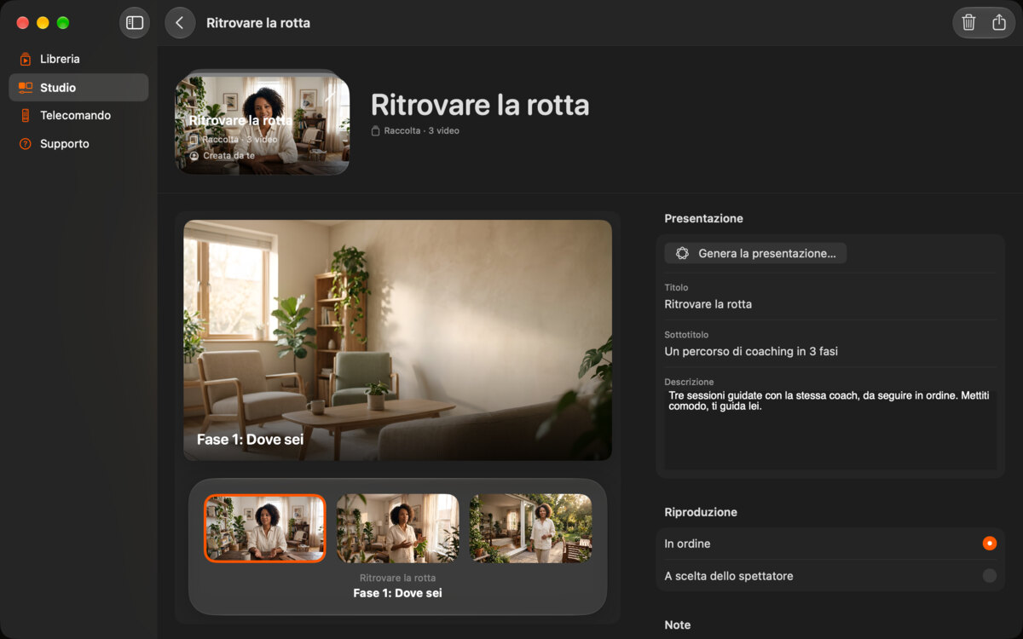1023x639 pixels.
Task: Select Studio label in the sidebar
Action: (x=58, y=88)
